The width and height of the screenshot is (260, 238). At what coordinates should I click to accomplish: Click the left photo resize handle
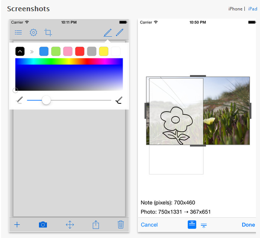(x=146, y=111)
